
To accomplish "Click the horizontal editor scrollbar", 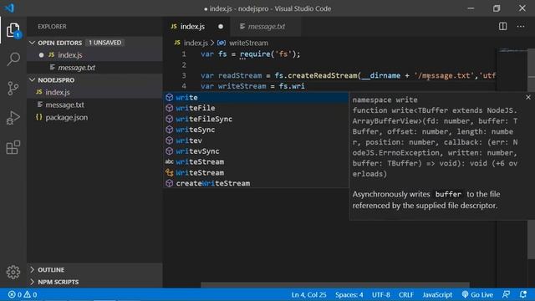I will [335, 284].
